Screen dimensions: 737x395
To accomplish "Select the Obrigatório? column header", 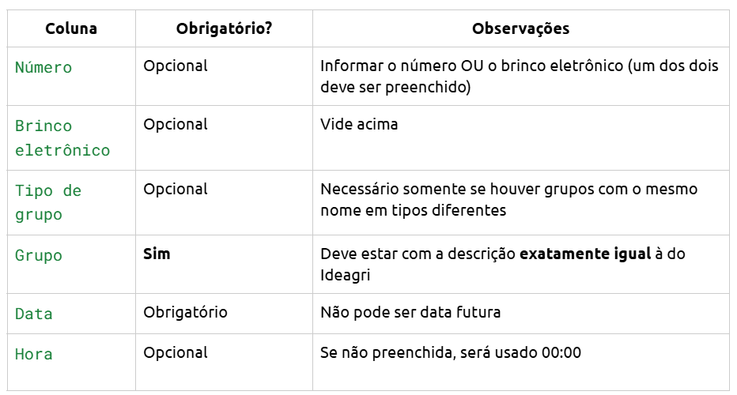I will tap(225, 28).
